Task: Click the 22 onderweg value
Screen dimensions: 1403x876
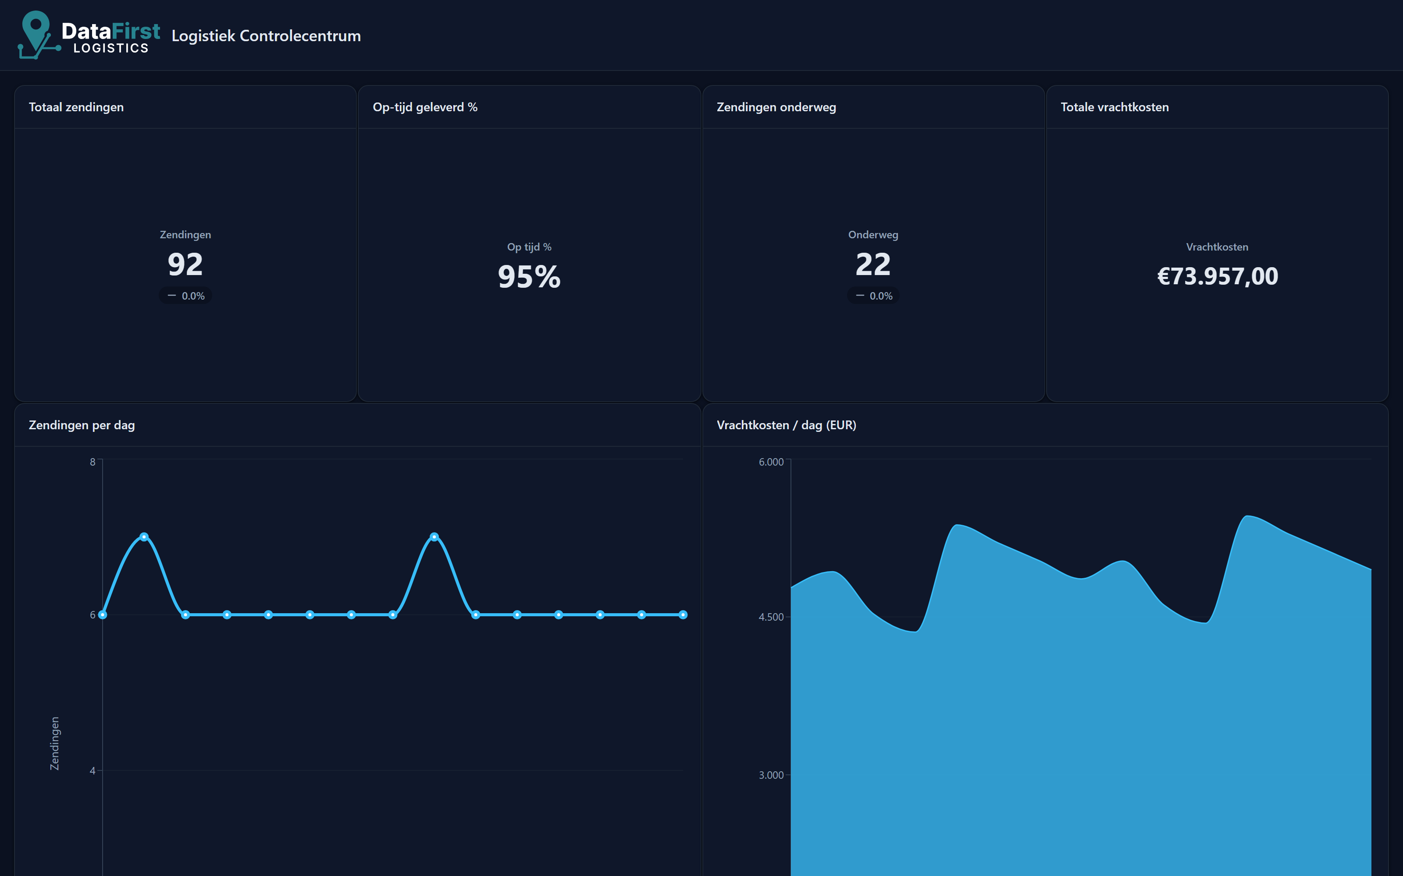Action: coord(873,265)
